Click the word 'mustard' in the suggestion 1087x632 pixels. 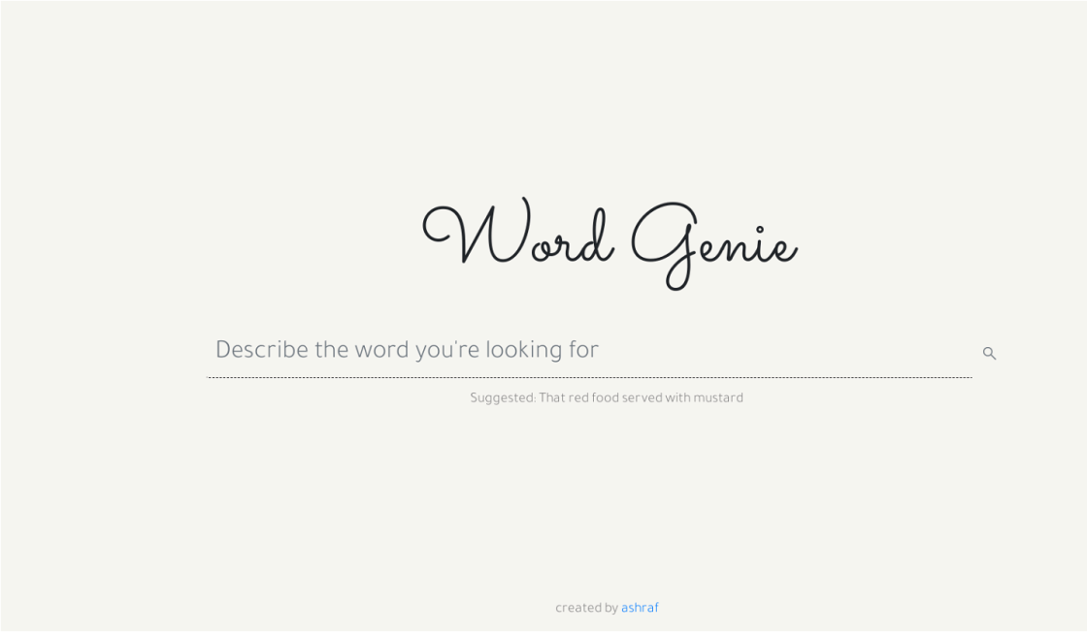[x=717, y=398]
